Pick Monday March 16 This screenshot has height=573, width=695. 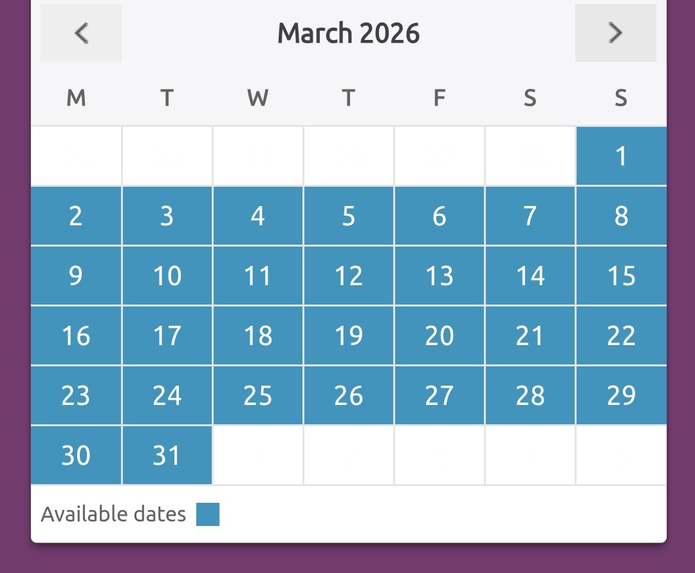tap(76, 336)
